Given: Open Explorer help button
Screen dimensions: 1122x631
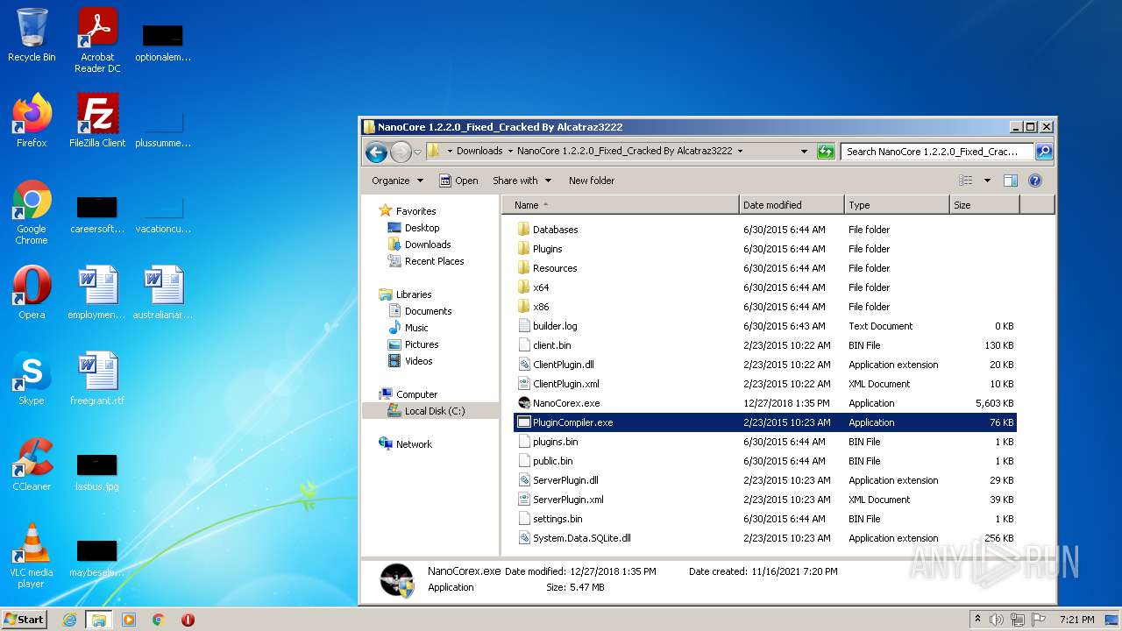Looking at the screenshot, I should (1034, 181).
